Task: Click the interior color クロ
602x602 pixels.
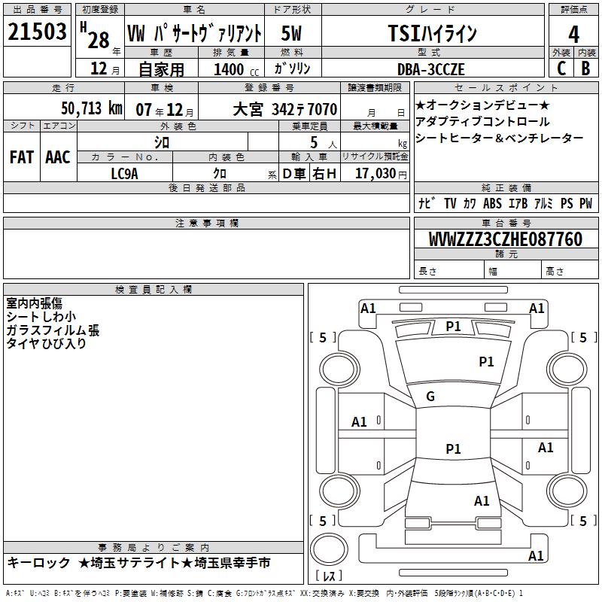Action: (x=220, y=174)
